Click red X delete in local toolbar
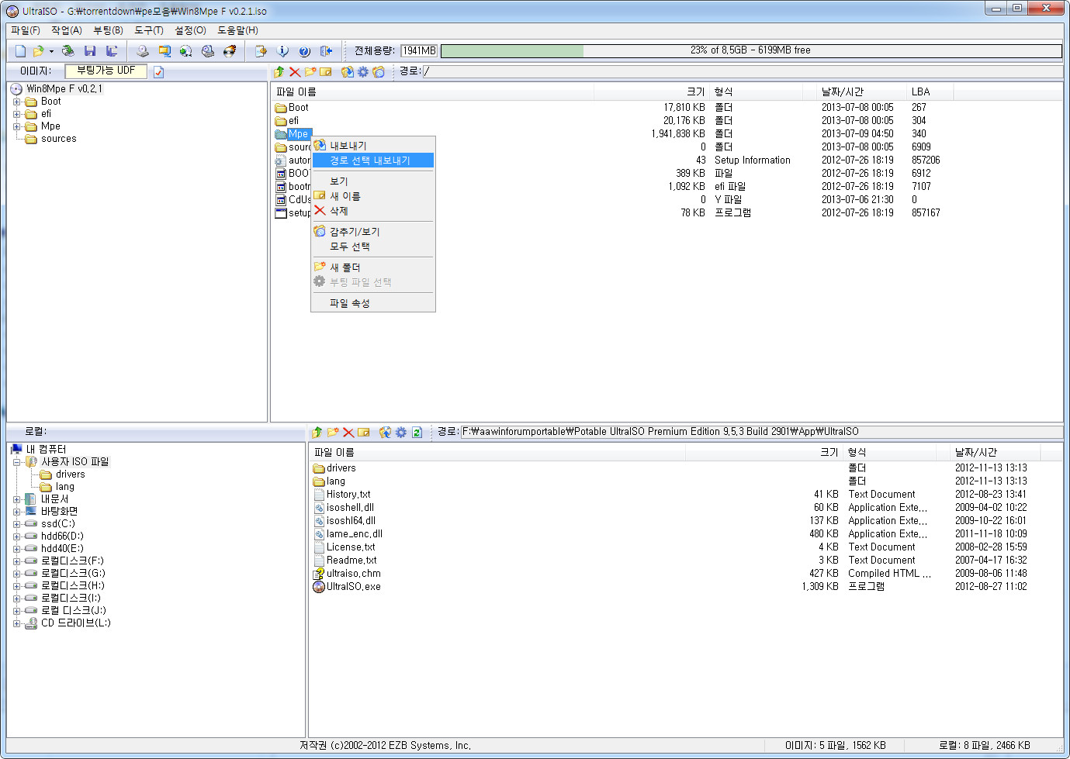1070x759 pixels. coord(348,433)
